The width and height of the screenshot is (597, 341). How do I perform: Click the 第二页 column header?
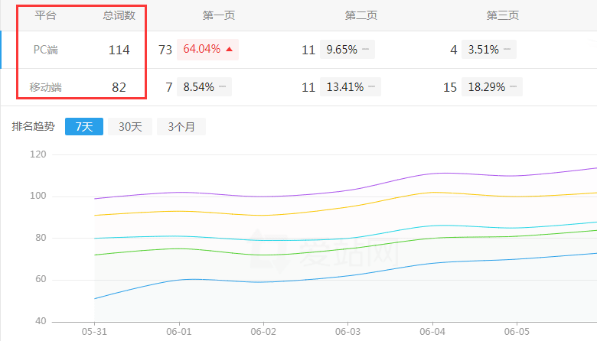(360, 15)
